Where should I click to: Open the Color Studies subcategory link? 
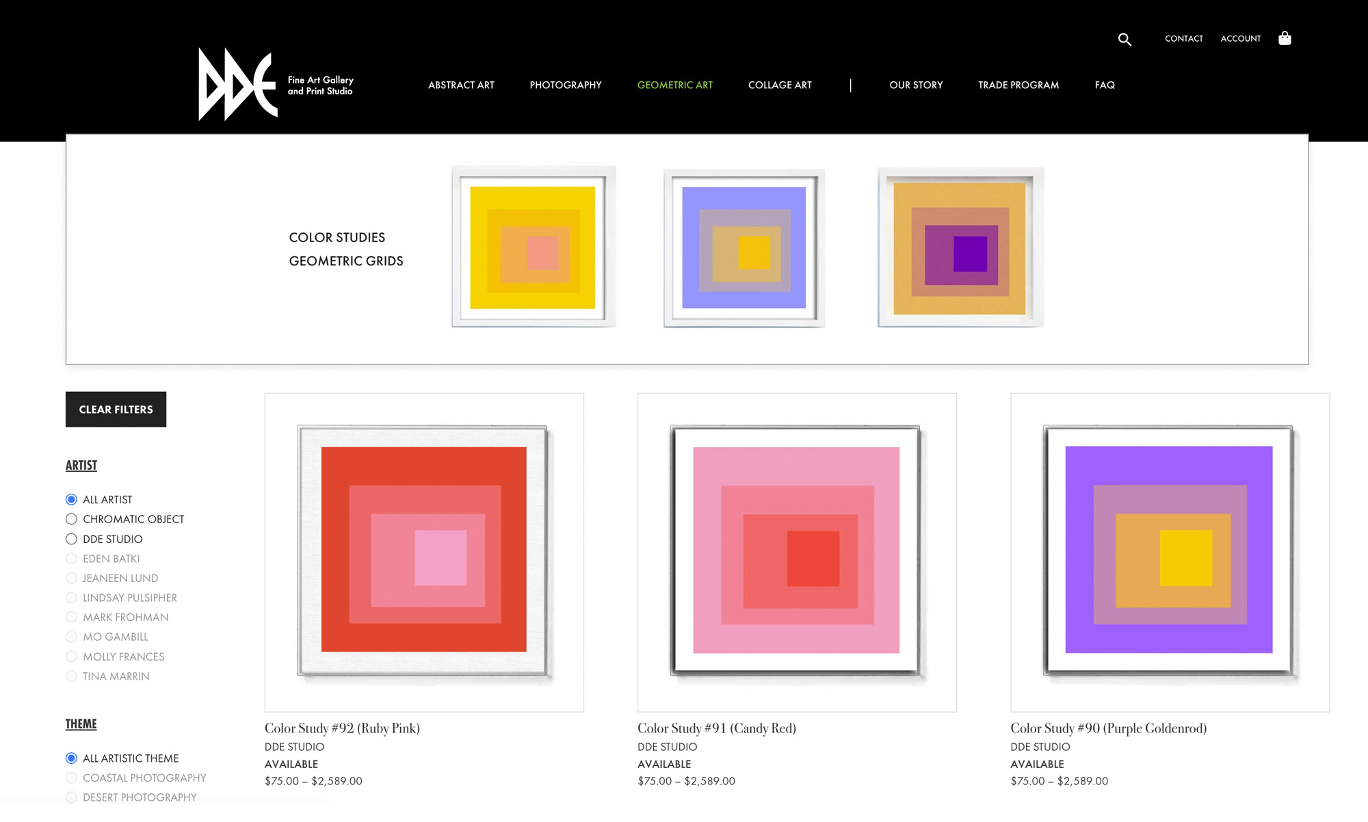(x=337, y=237)
